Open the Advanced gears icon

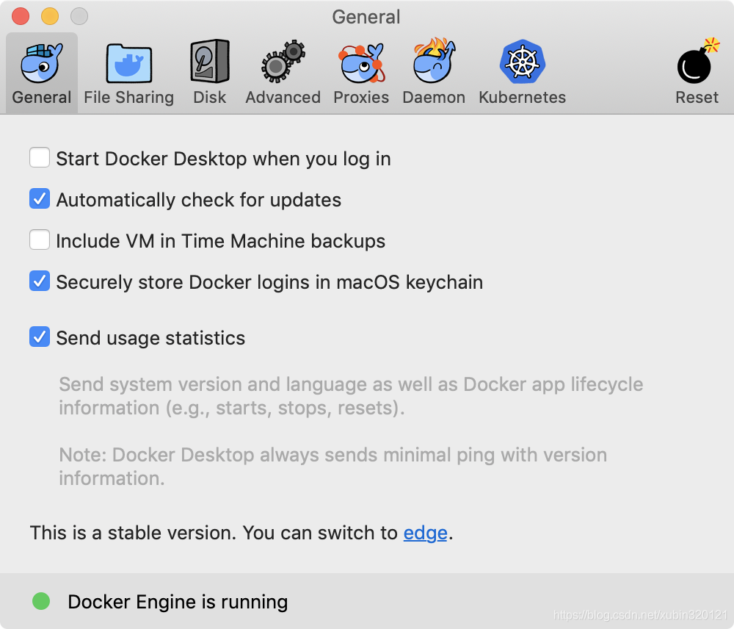(x=283, y=62)
